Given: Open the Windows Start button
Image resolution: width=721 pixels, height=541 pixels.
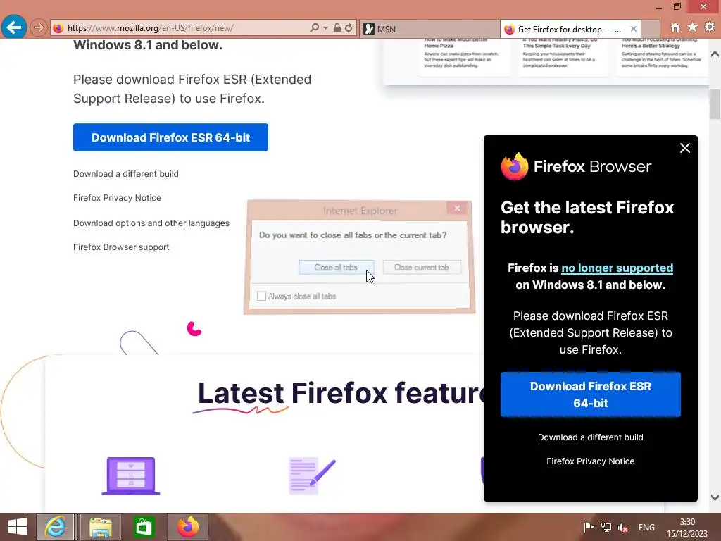Looking at the screenshot, I should 18,527.
